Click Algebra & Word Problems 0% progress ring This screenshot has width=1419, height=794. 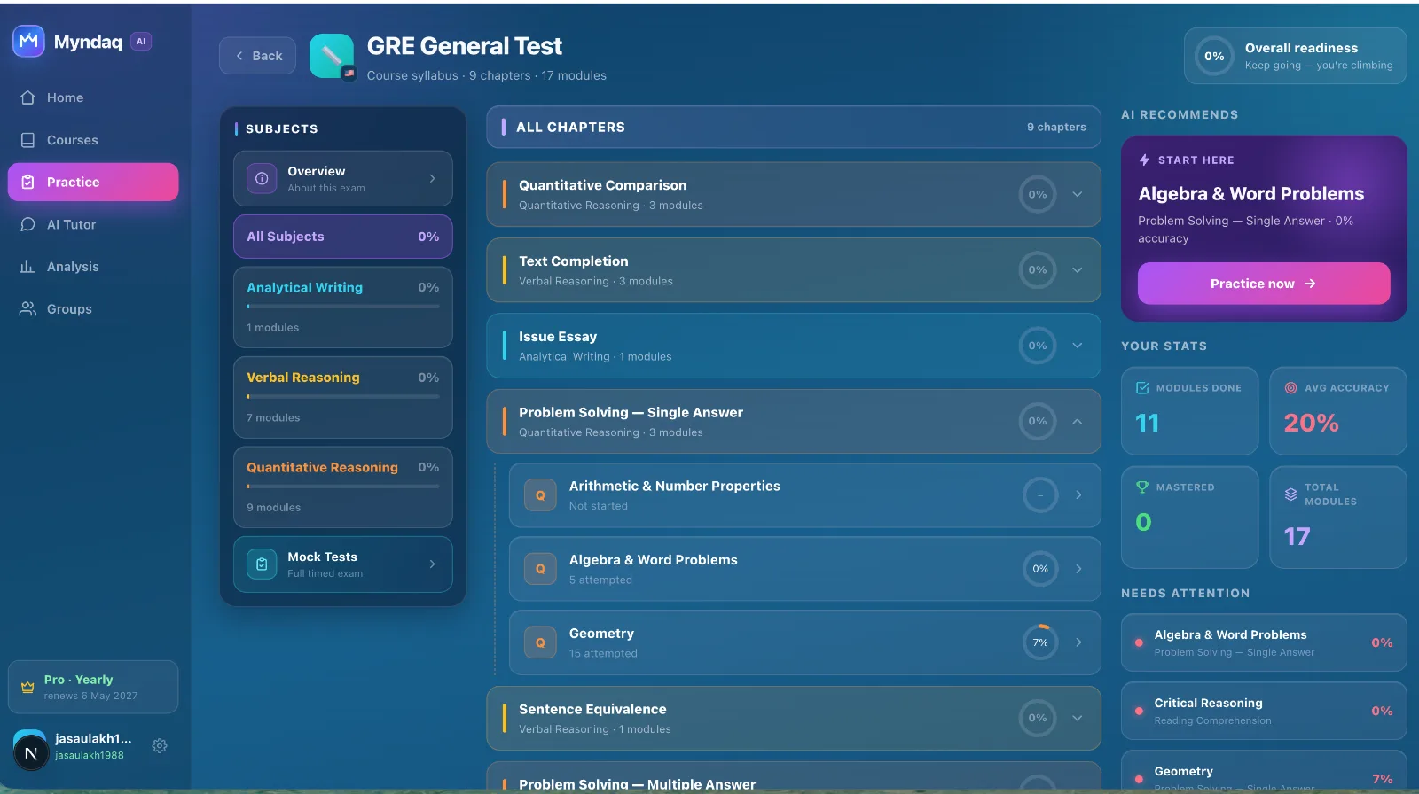1040,569
